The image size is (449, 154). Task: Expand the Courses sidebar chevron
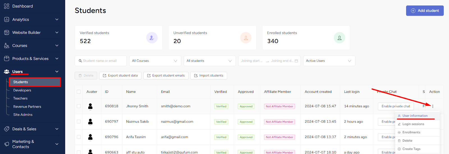[57, 45]
